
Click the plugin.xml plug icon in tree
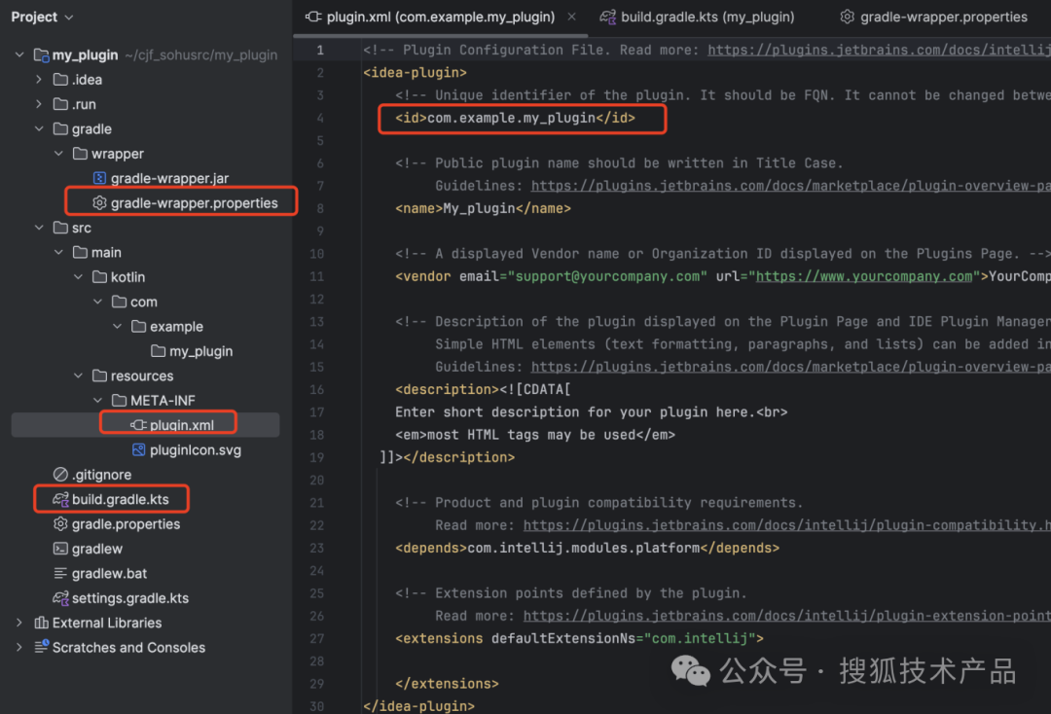click(x=139, y=425)
